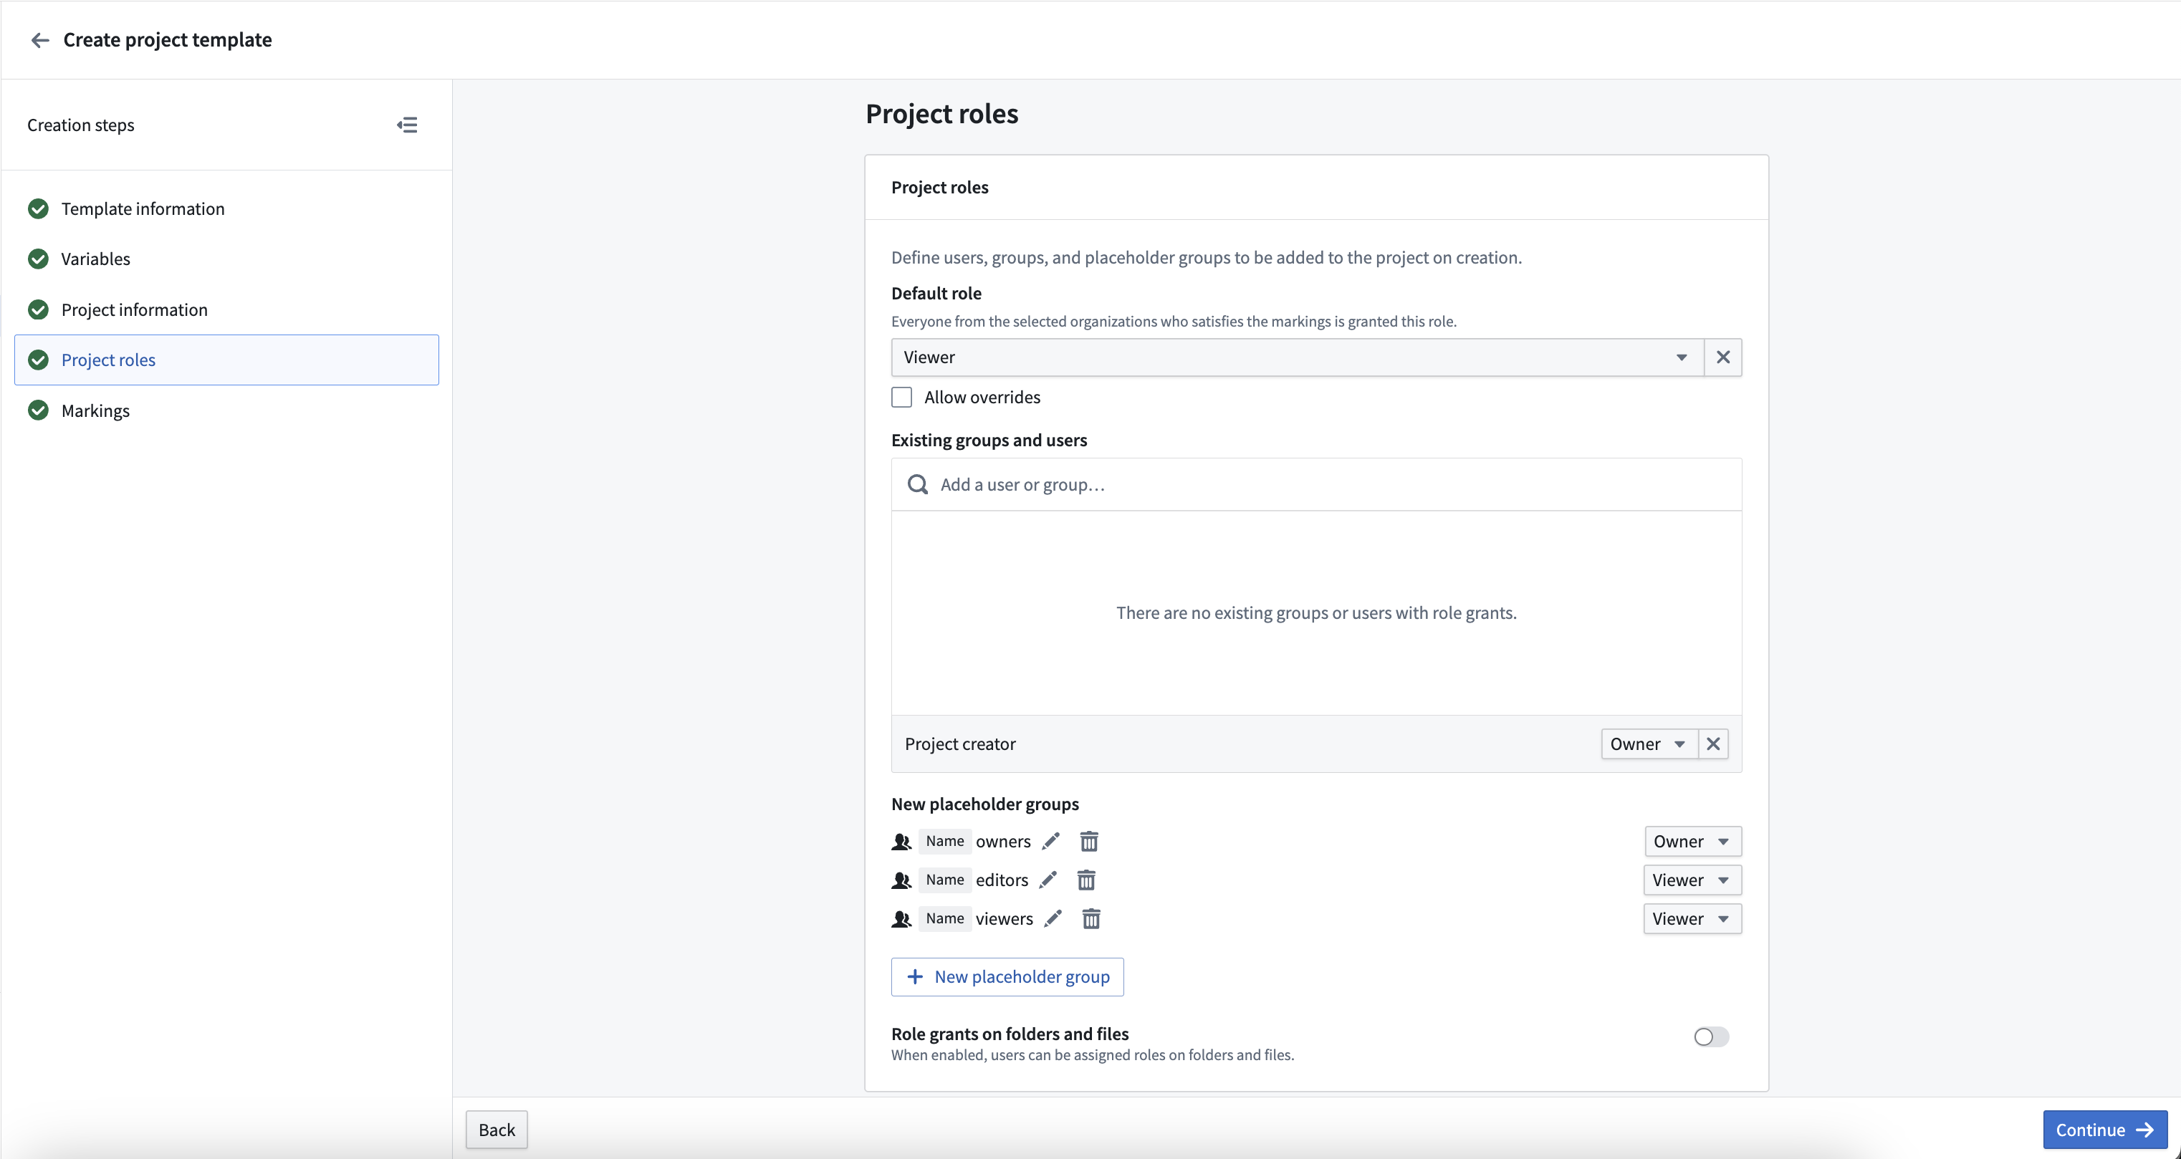Image resolution: width=2181 pixels, height=1159 pixels.
Task: Delete the editors placeholder group
Action: click(1086, 880)
